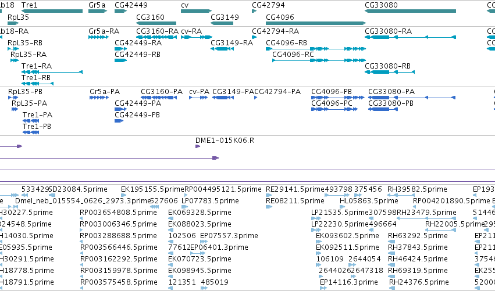Click the CG42449-RB transcript label
The height and width of the screenshot is (291, 495).
[x=138, y=55]
